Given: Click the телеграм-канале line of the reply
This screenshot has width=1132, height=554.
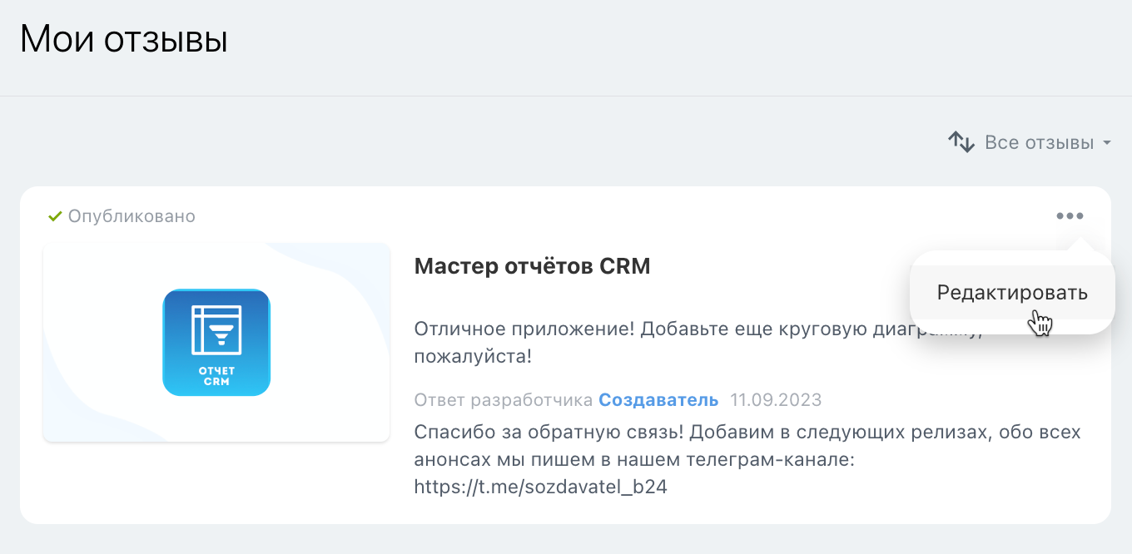Looking at the screenshot, I should click(633, 459).
